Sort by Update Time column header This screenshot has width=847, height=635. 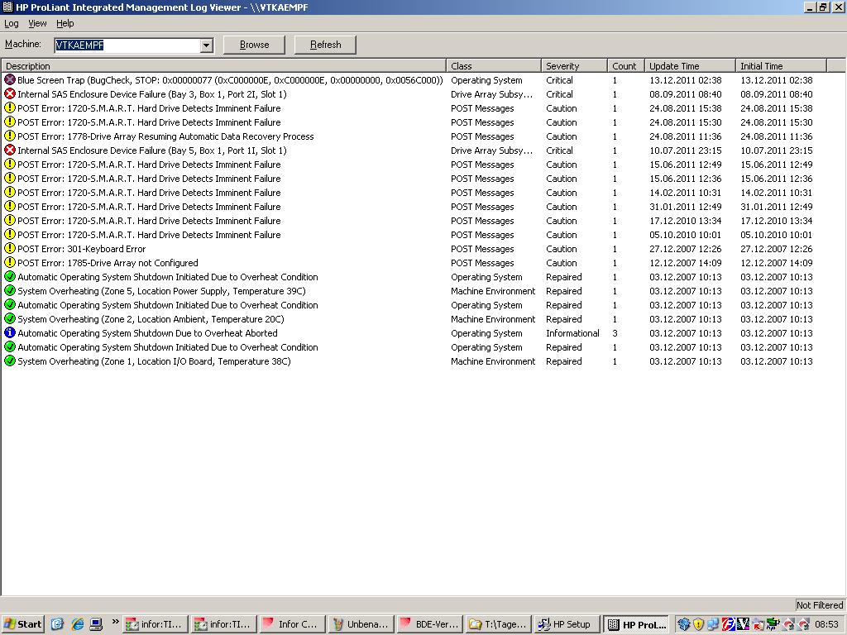pyautogui.click(x=690, y=66)
